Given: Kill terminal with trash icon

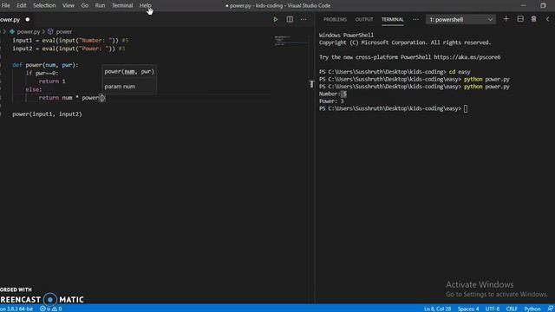Looking at the screenshot, I should click(534, 19).
